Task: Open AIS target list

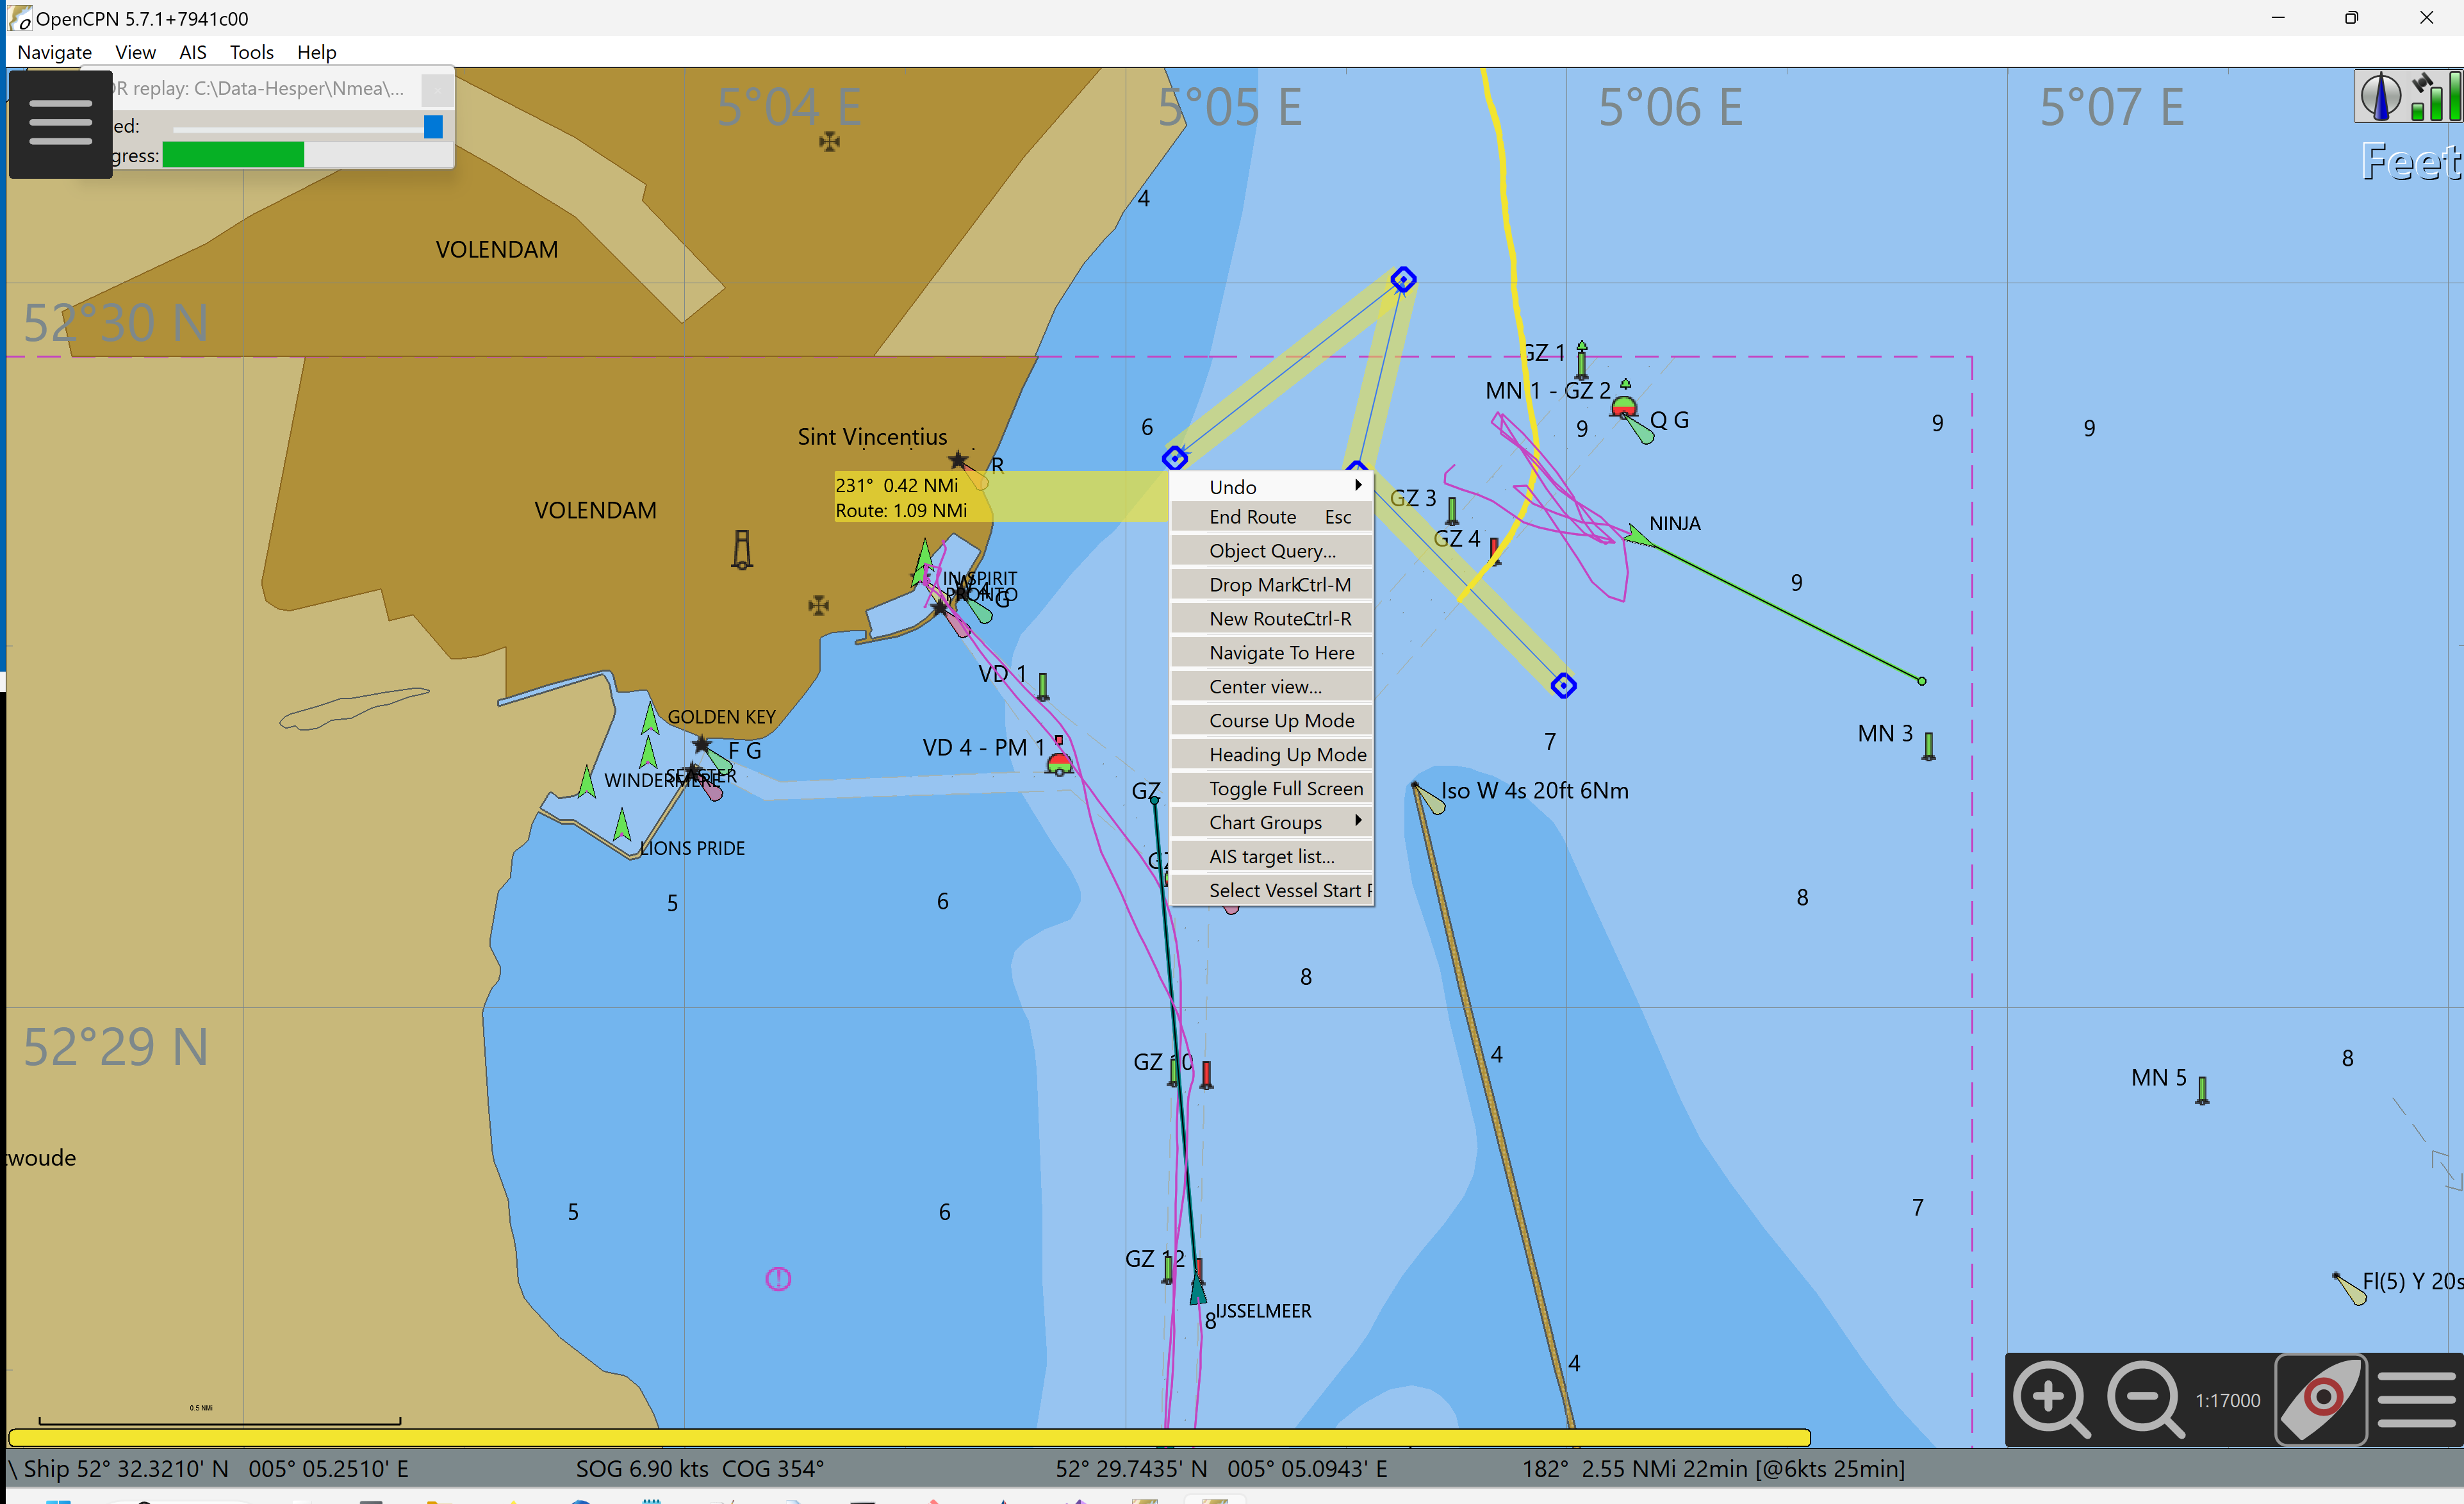Action: click(1271, 856)
